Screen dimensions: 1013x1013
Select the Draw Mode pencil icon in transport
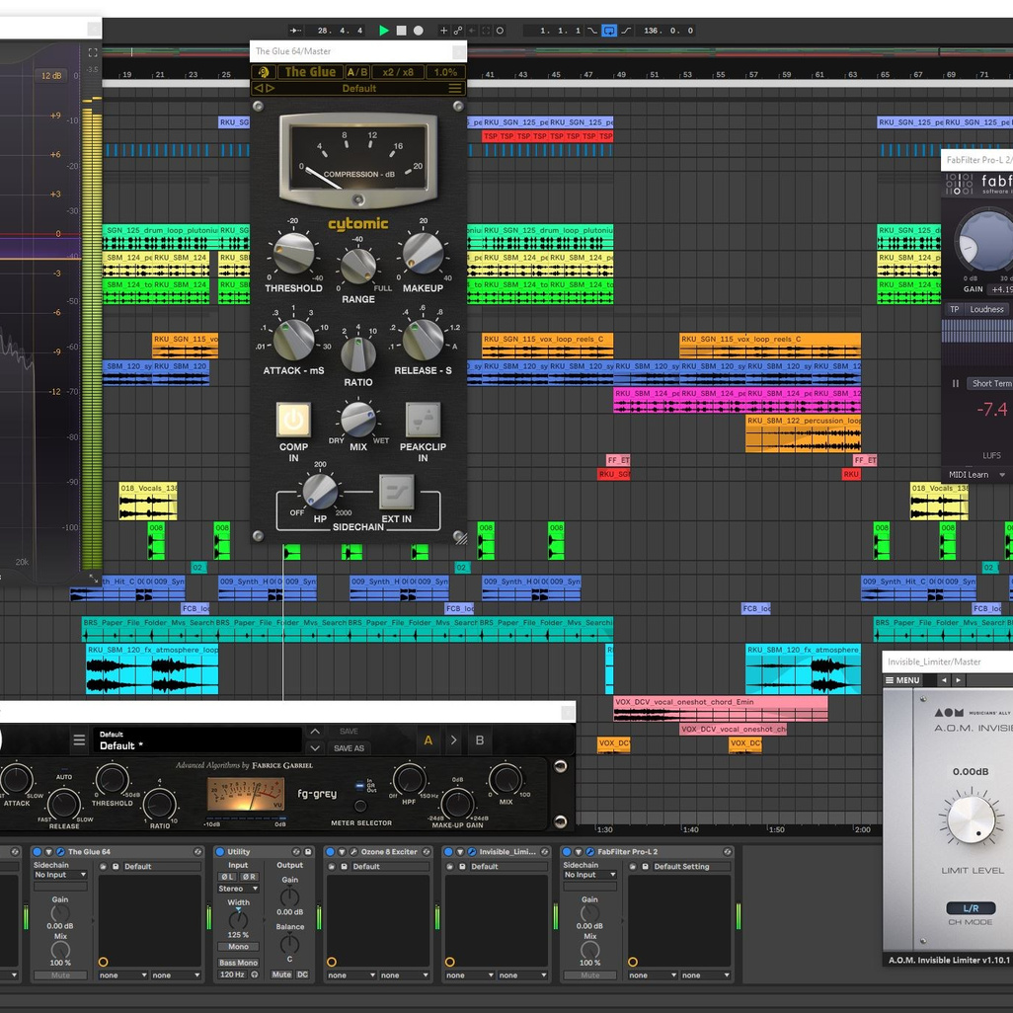[x=444, y=30]
